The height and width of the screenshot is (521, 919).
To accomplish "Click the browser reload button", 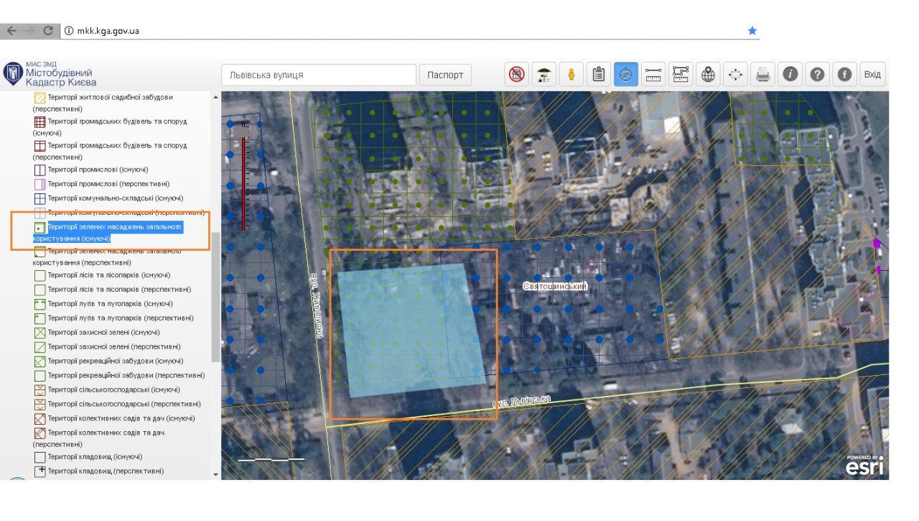I will point(48,31).
